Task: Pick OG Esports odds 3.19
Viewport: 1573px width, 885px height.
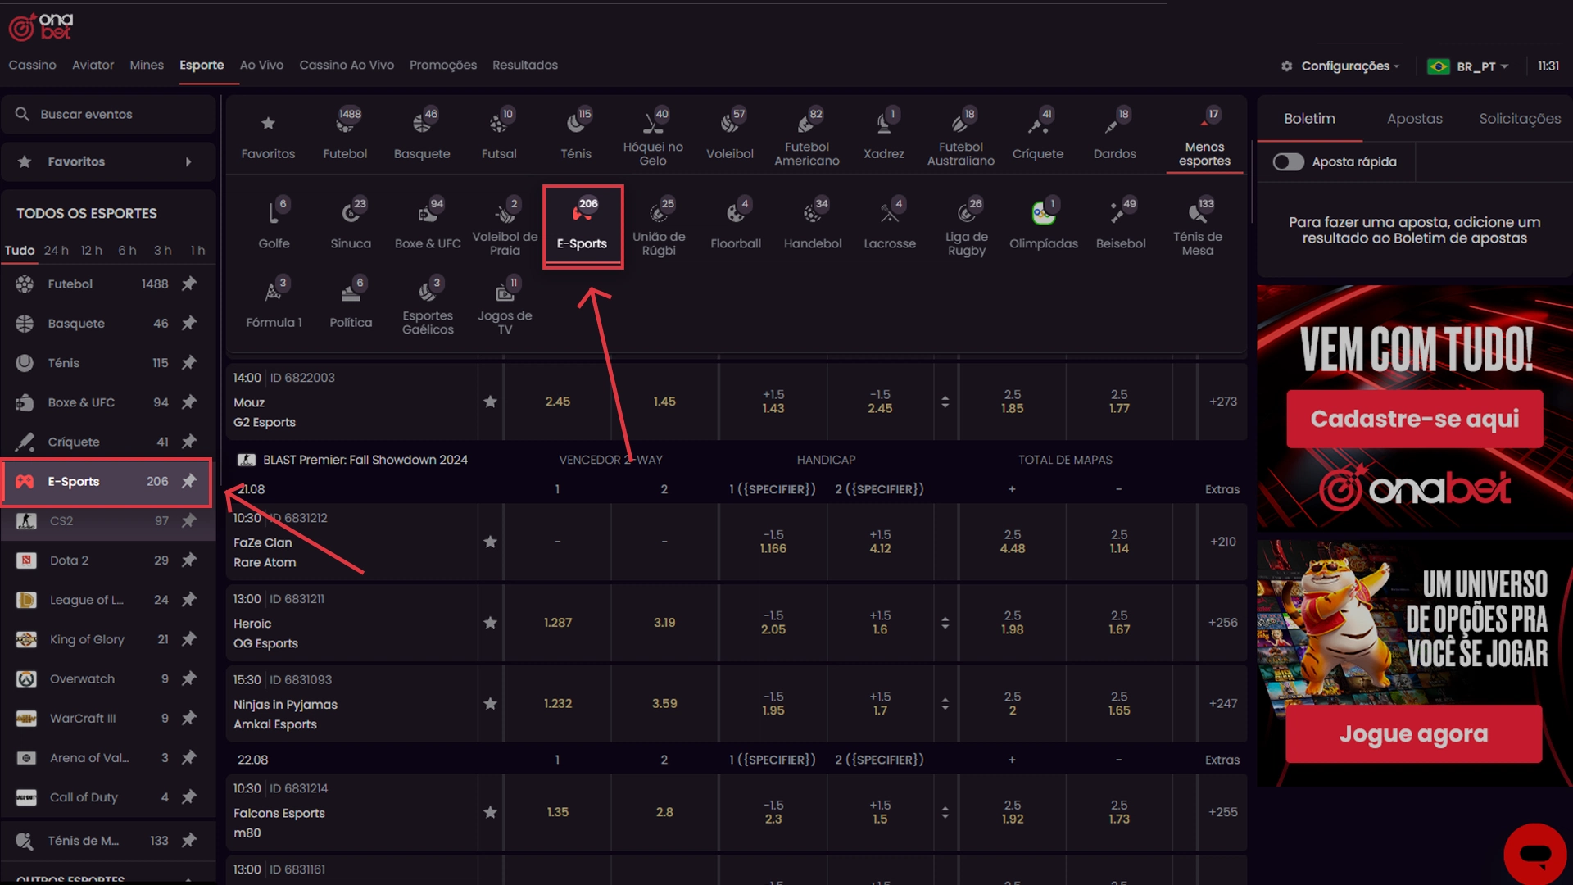Action: 664,623
